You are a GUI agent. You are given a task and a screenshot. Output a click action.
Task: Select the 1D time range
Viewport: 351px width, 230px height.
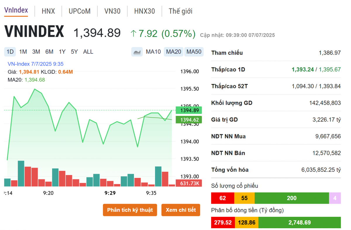pyautogui.click(x=10, y=52)
